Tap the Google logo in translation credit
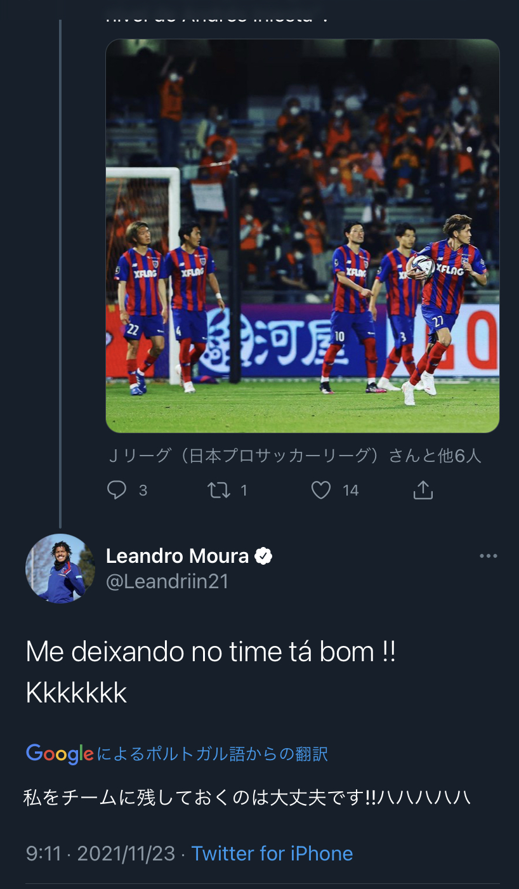 (60, 753)
